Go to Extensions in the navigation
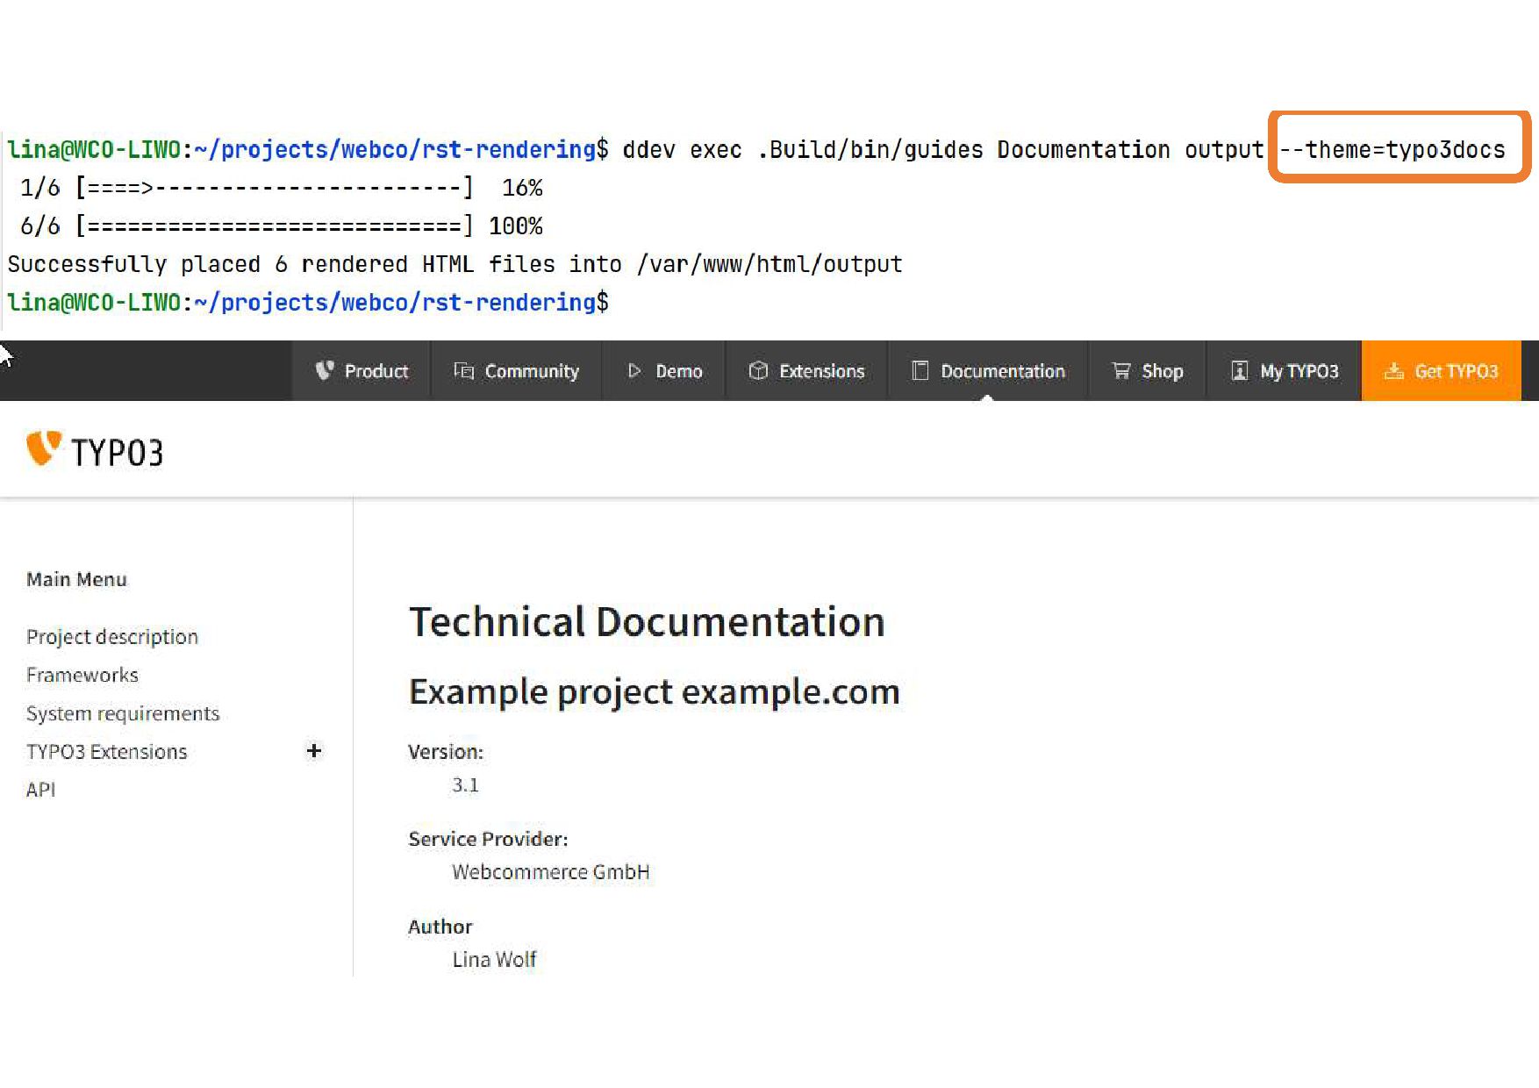 [x=806, y=370]
